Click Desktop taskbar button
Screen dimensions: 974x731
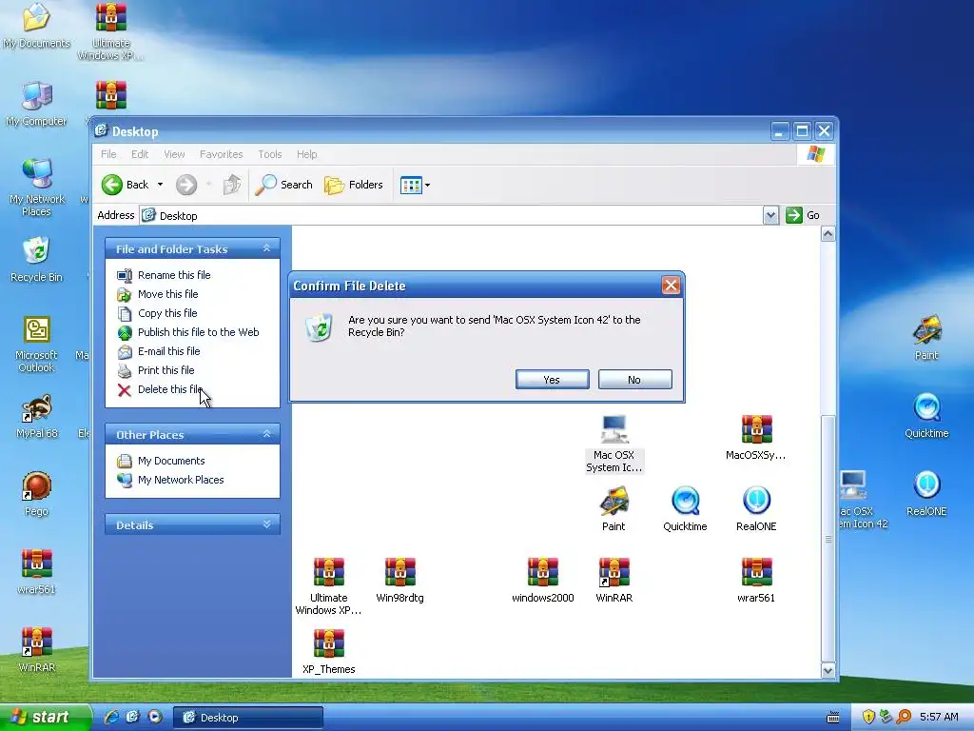pos(247,718)
